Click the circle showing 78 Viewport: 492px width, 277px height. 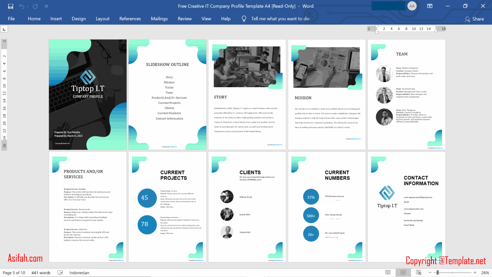click(147, 224)
